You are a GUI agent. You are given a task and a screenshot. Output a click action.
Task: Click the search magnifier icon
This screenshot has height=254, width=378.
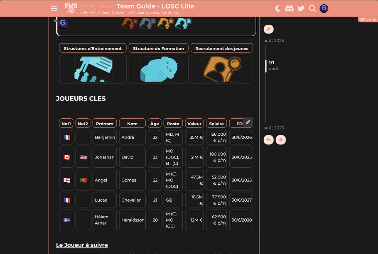pyautogui.click(x=312, y=8)
